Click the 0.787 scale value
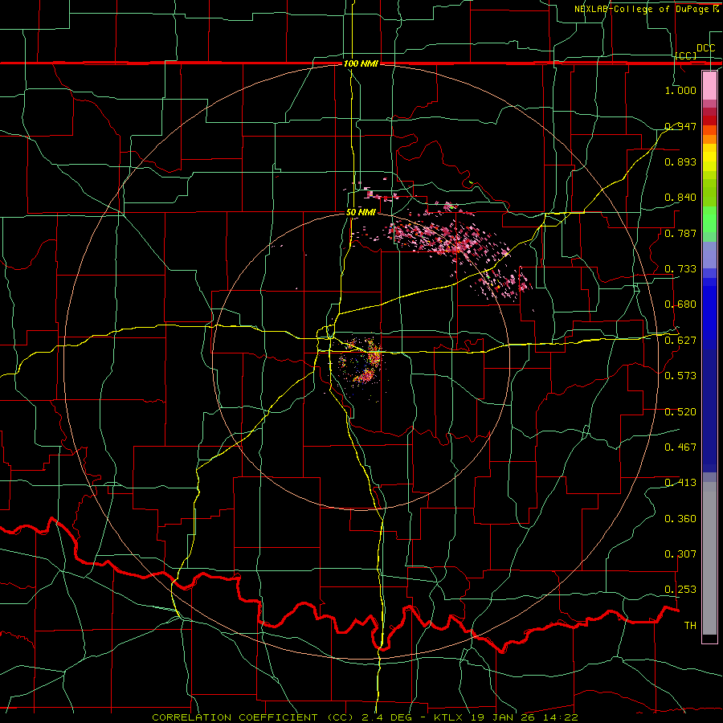 point(680,233)
